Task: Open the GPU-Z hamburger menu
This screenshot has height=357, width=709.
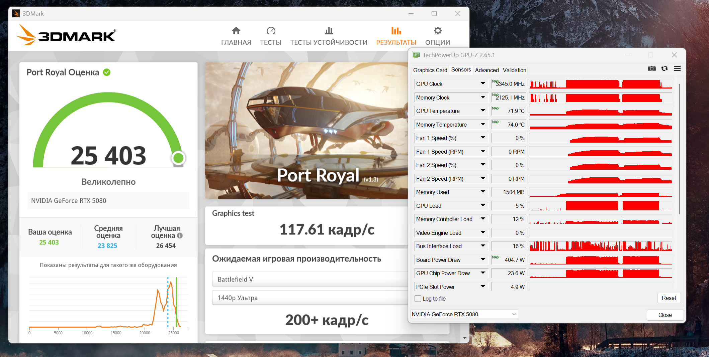Action: (x=677, y=68)
